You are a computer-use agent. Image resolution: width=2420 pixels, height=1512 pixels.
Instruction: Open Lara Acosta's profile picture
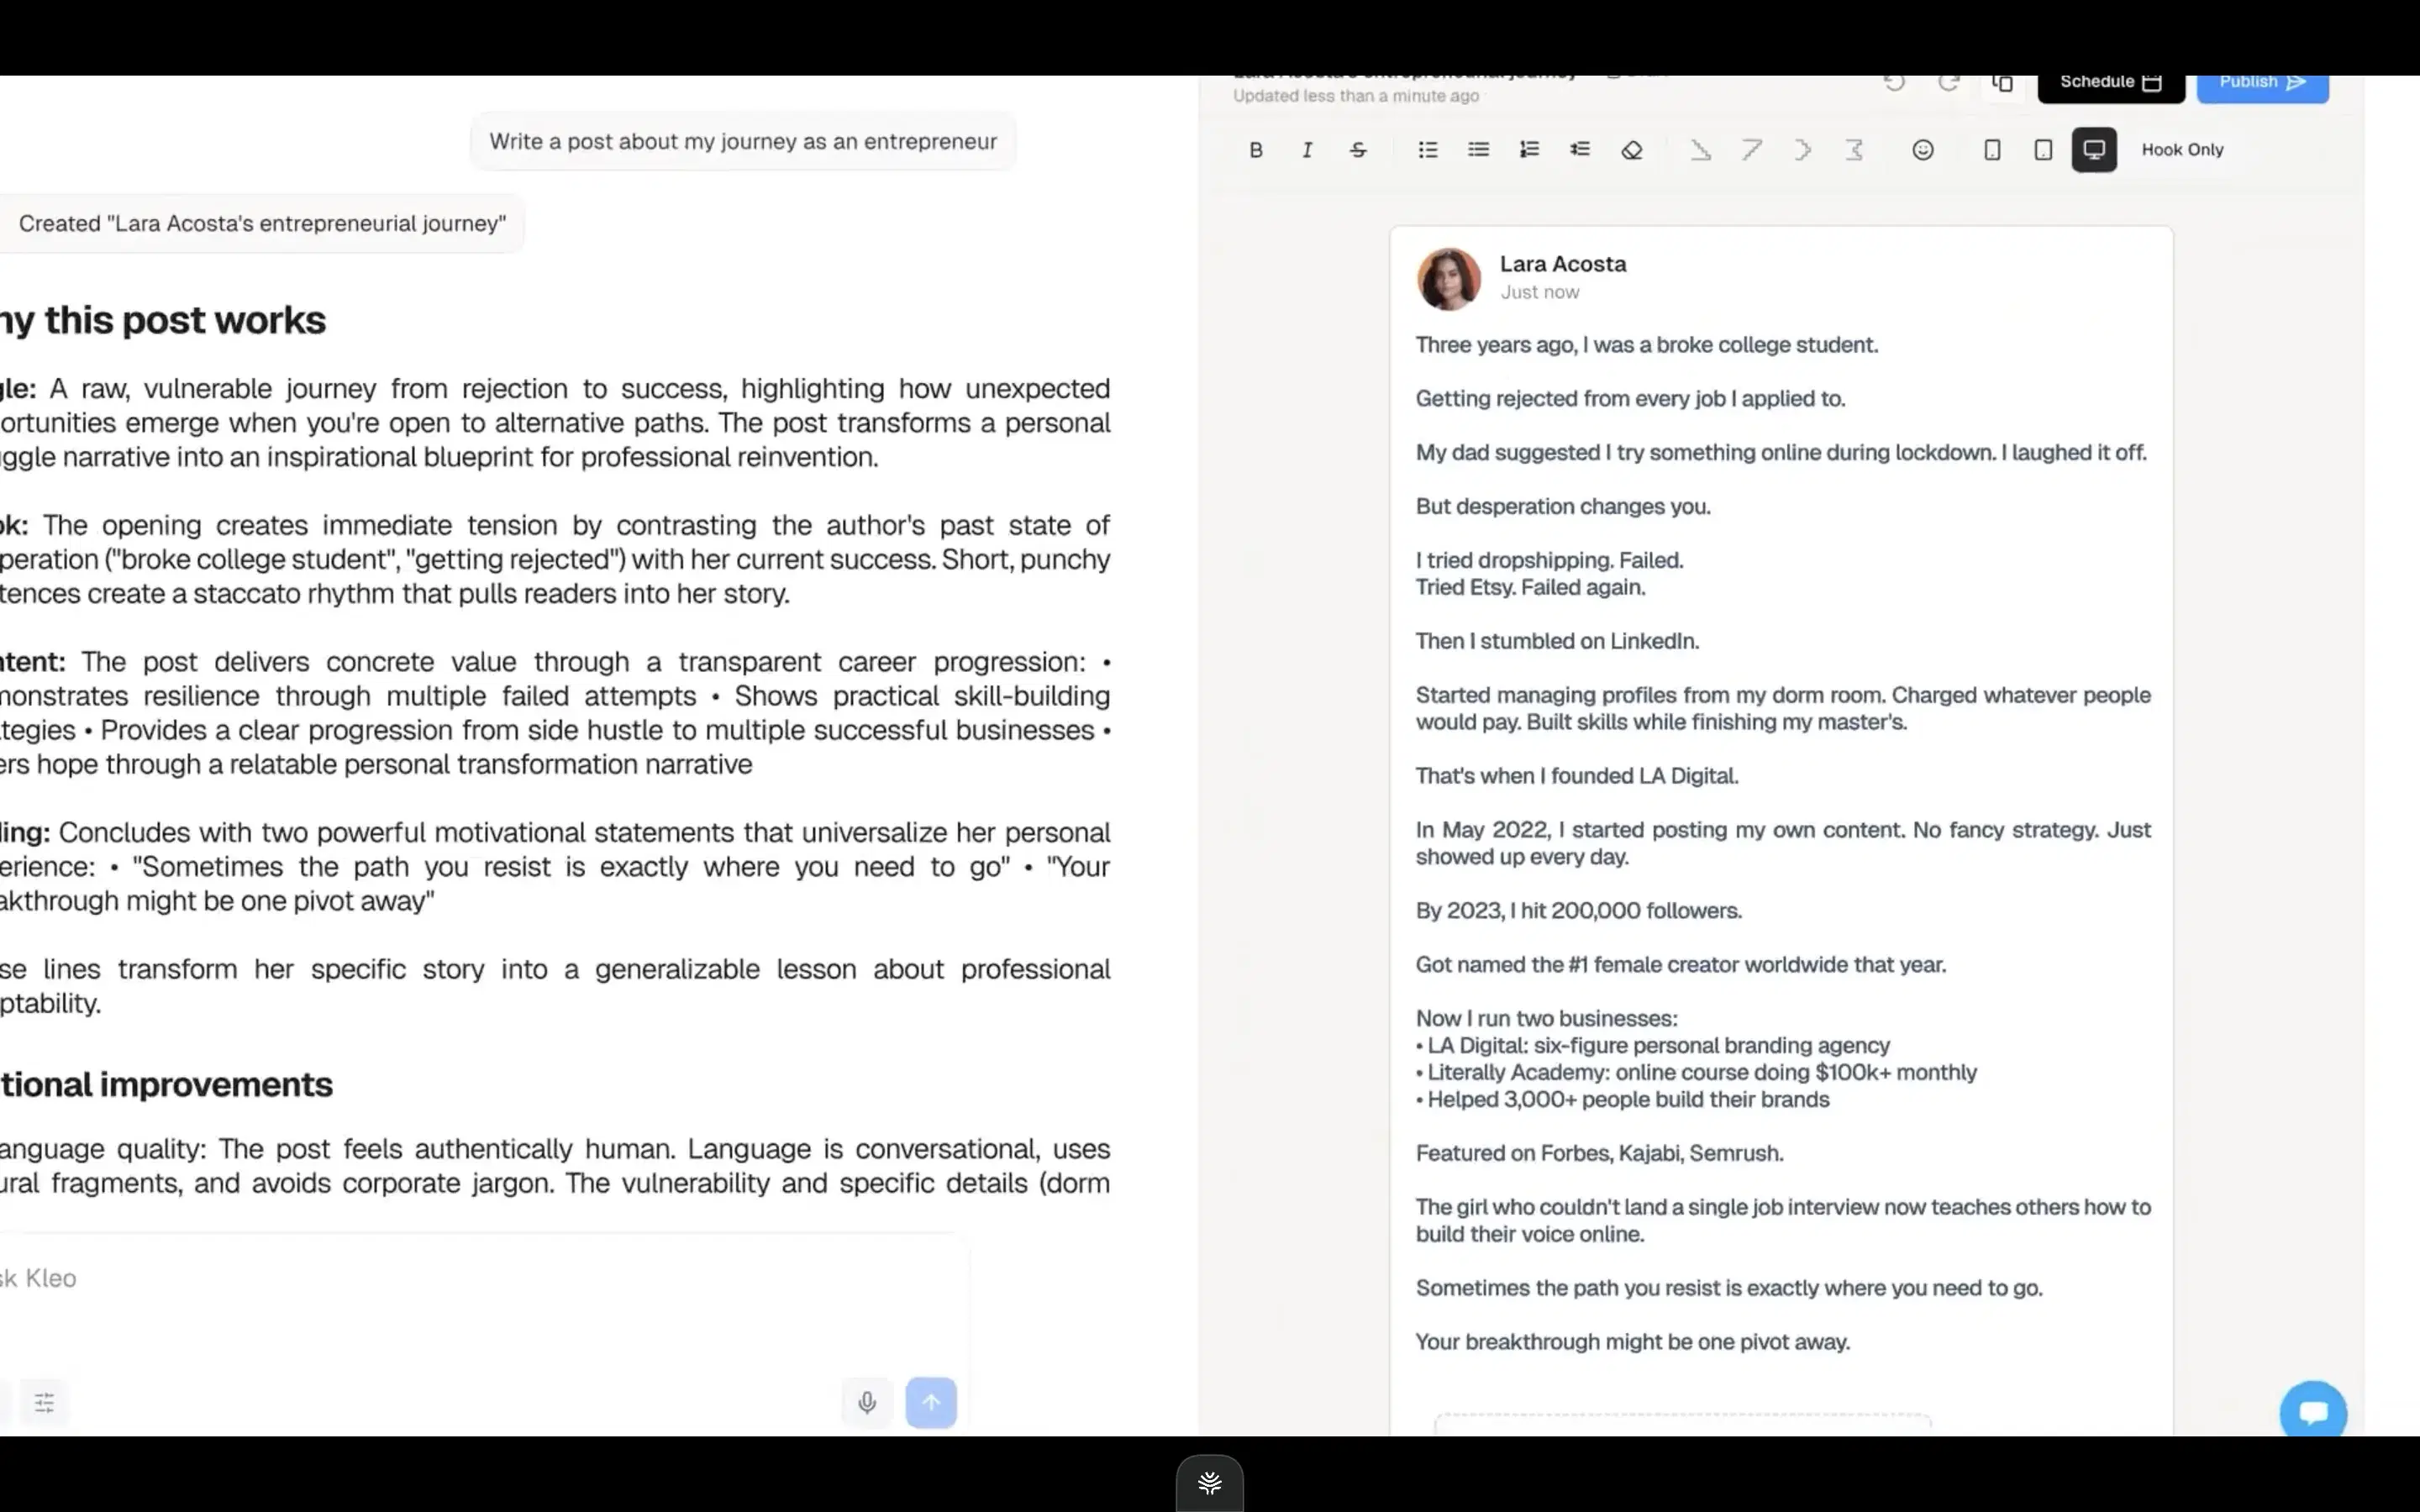pyautogui.click(x=1449, y=279)
